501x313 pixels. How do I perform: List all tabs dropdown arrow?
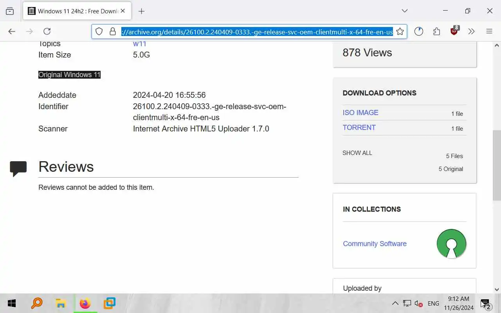pos(405,11)
